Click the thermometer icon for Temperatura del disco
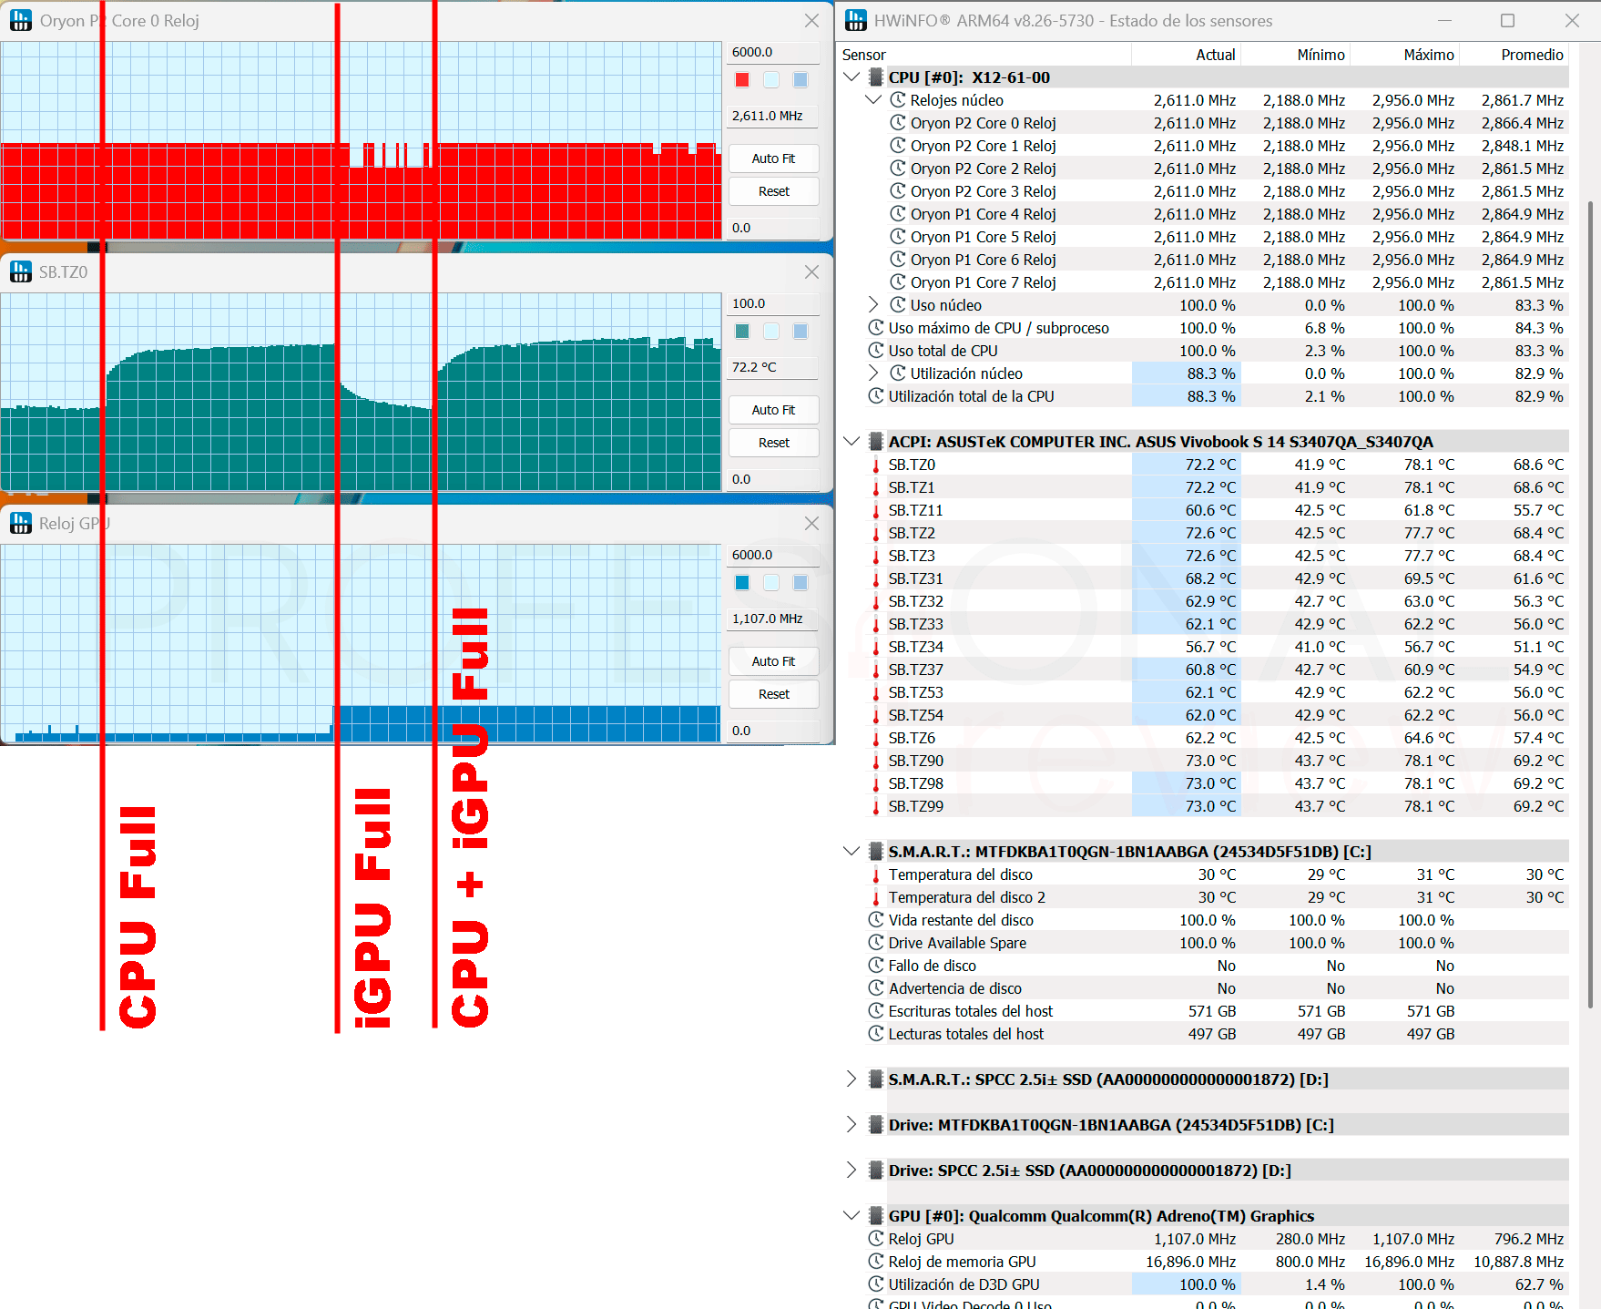 point(876,874)
